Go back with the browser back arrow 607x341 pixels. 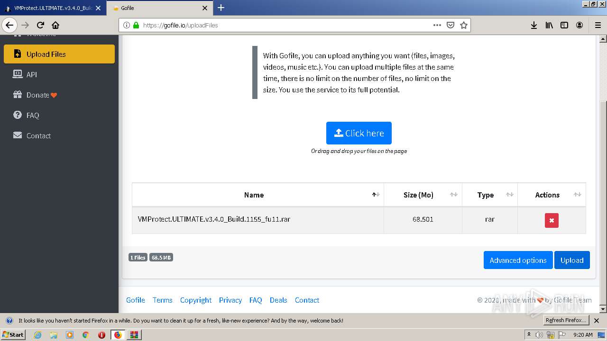[9, 25]
